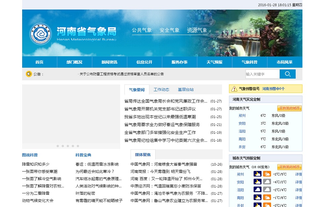Open the 防雷工程资格考试 announcement

(x=121, y=74)
